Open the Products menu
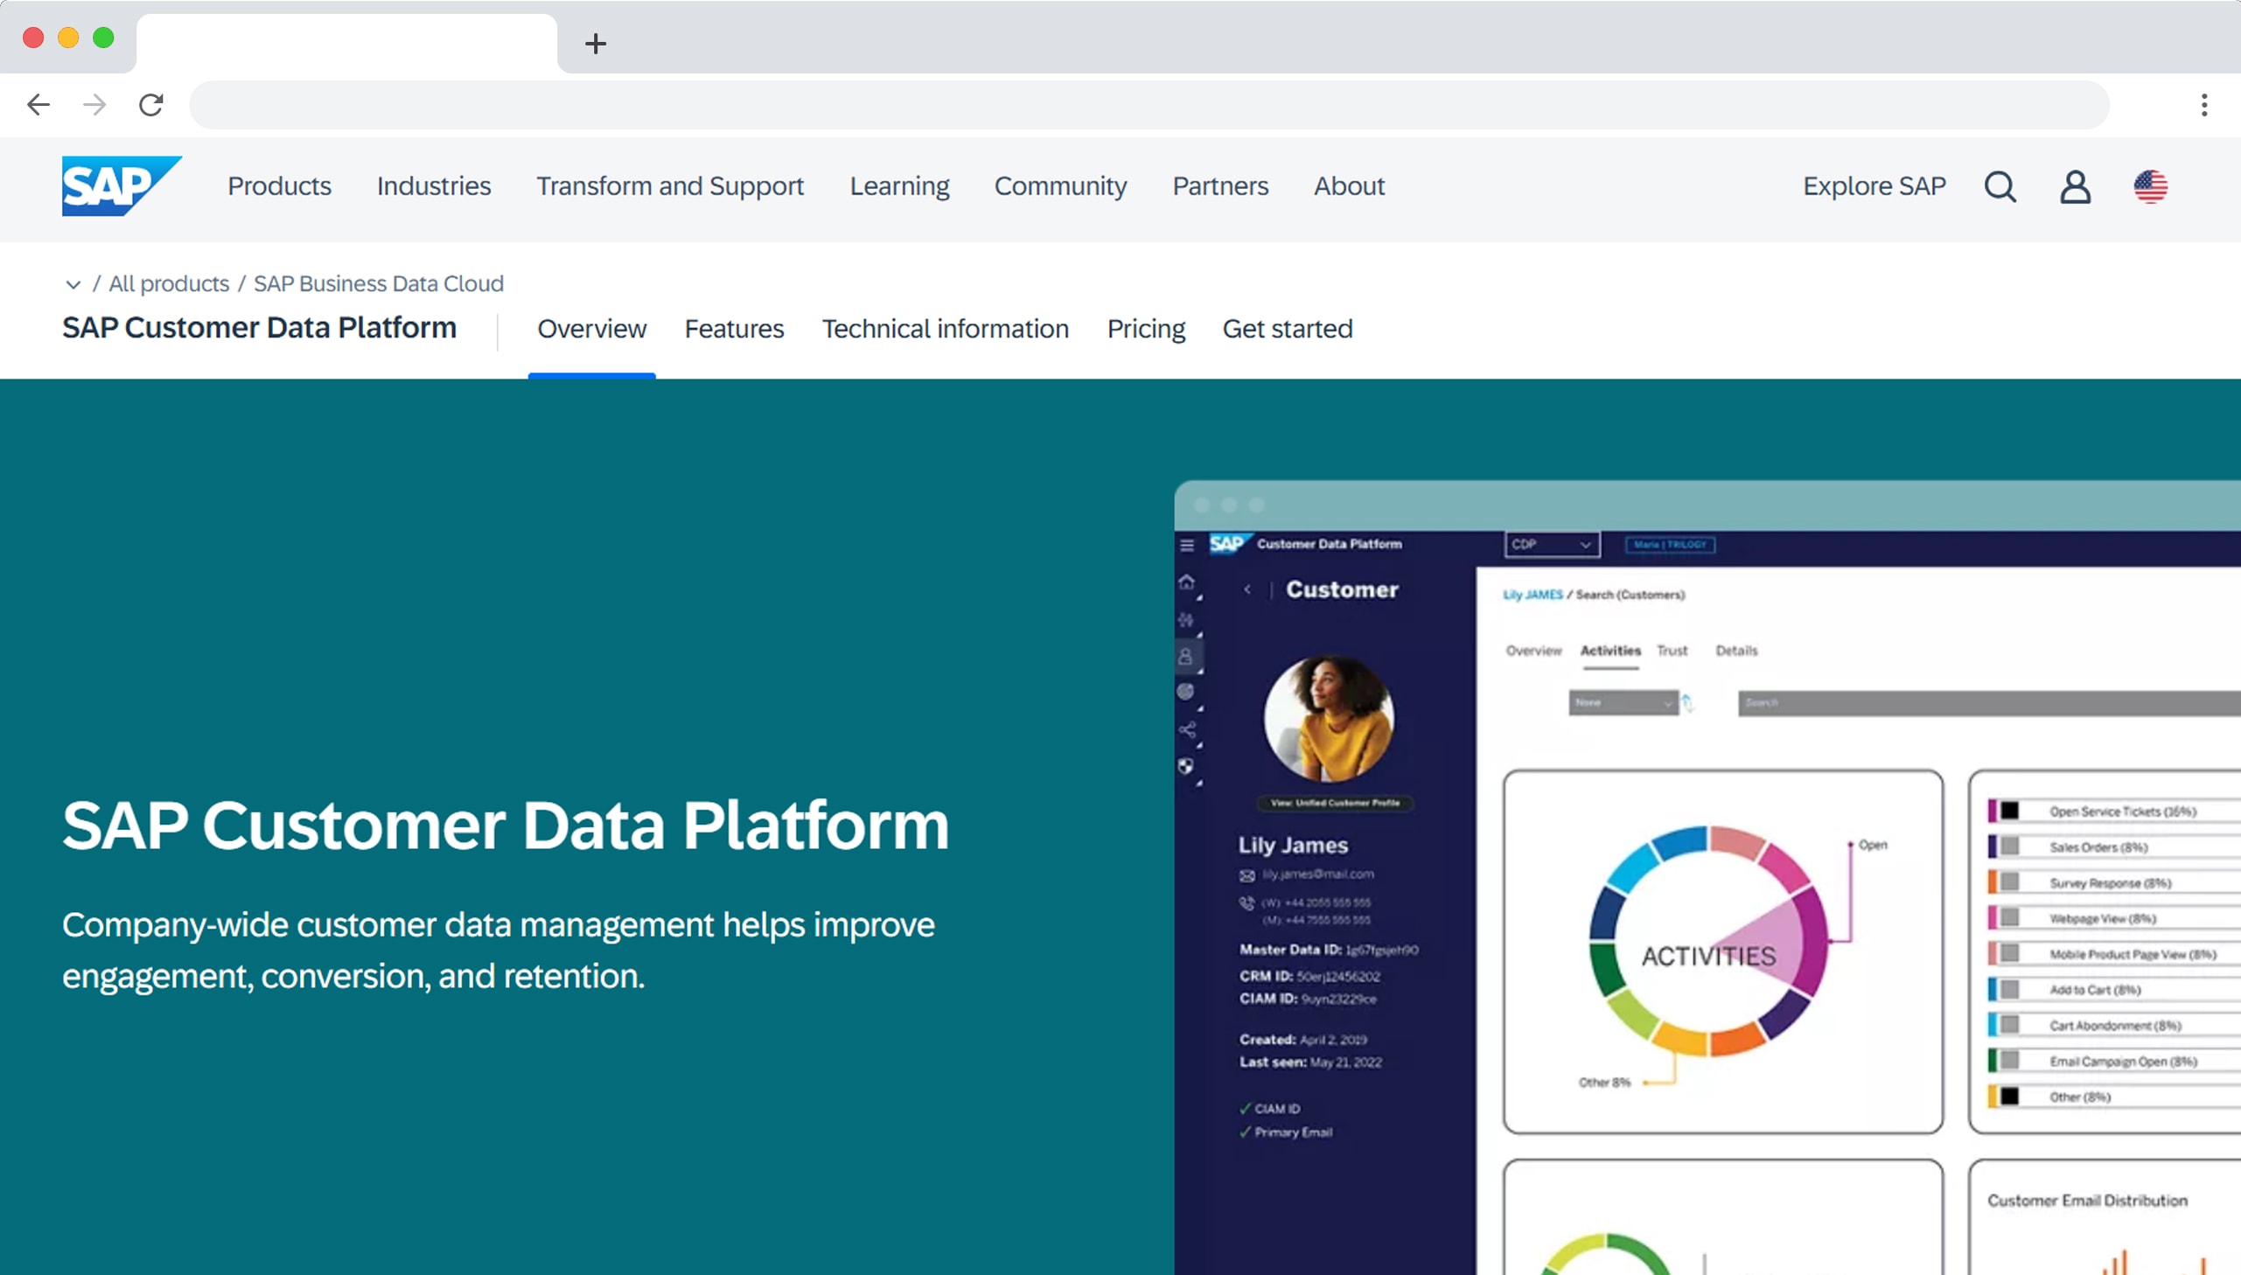This screenshot has width=2241, height=1275. [279, 186]
